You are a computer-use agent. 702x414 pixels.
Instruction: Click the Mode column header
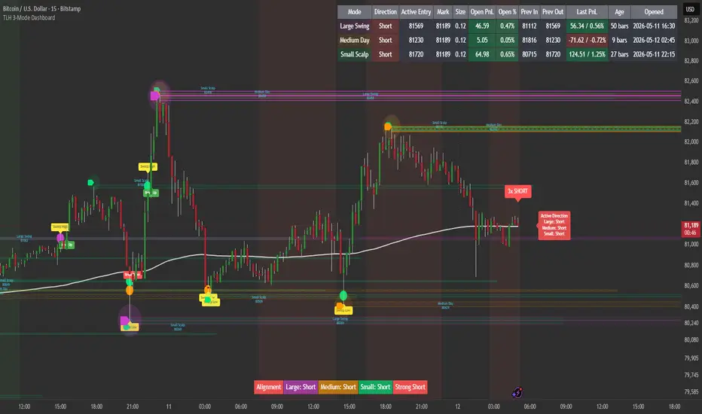(354, 12)
